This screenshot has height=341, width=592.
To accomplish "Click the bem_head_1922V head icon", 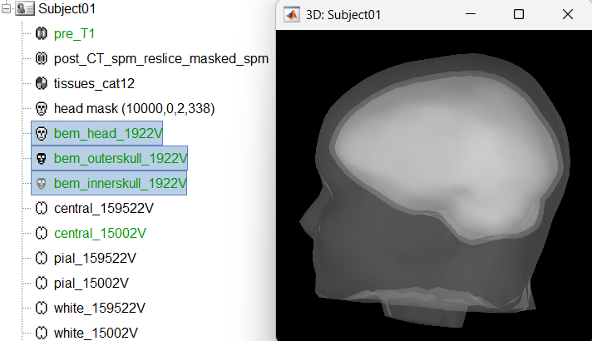I will [42, 133].
